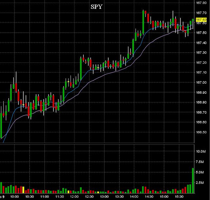Image resolution: width=210 pixels, height=200 pixels.
Task: Click the 167.70 price axis label
Action: 201,13
